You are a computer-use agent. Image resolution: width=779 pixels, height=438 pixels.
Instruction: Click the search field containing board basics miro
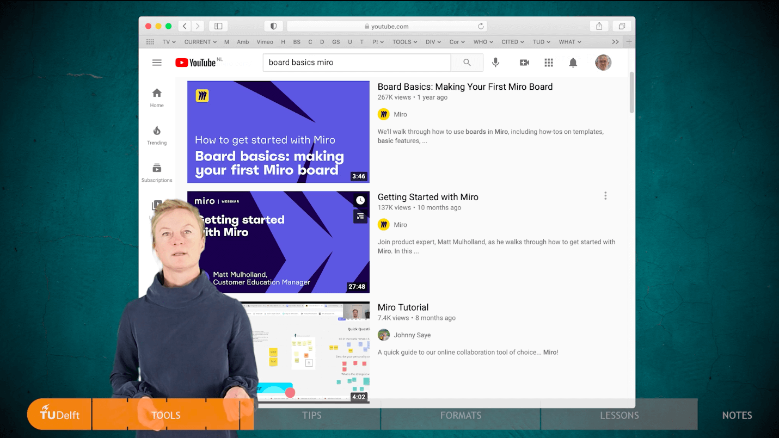[x=357, y=63]
